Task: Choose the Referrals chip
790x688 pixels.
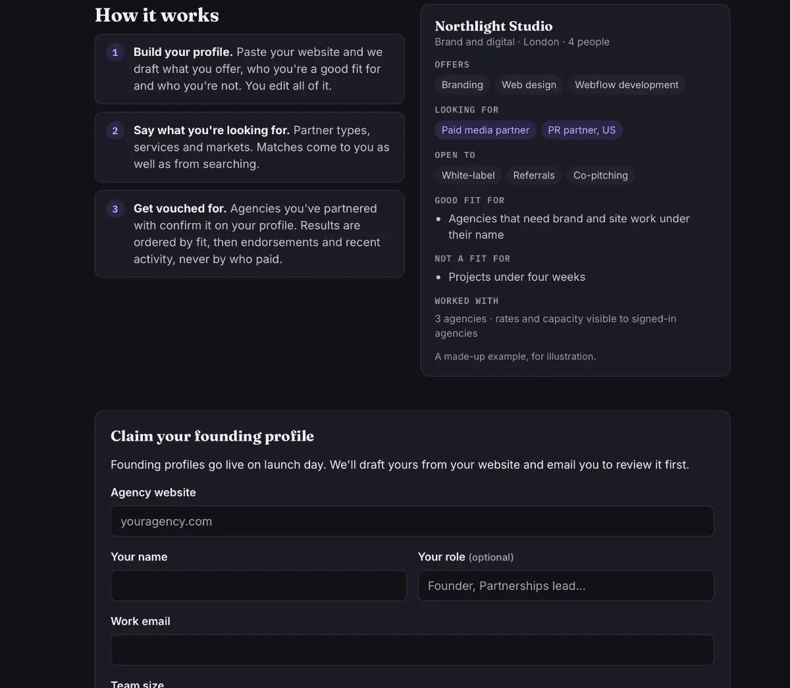Action: (534, 176)
